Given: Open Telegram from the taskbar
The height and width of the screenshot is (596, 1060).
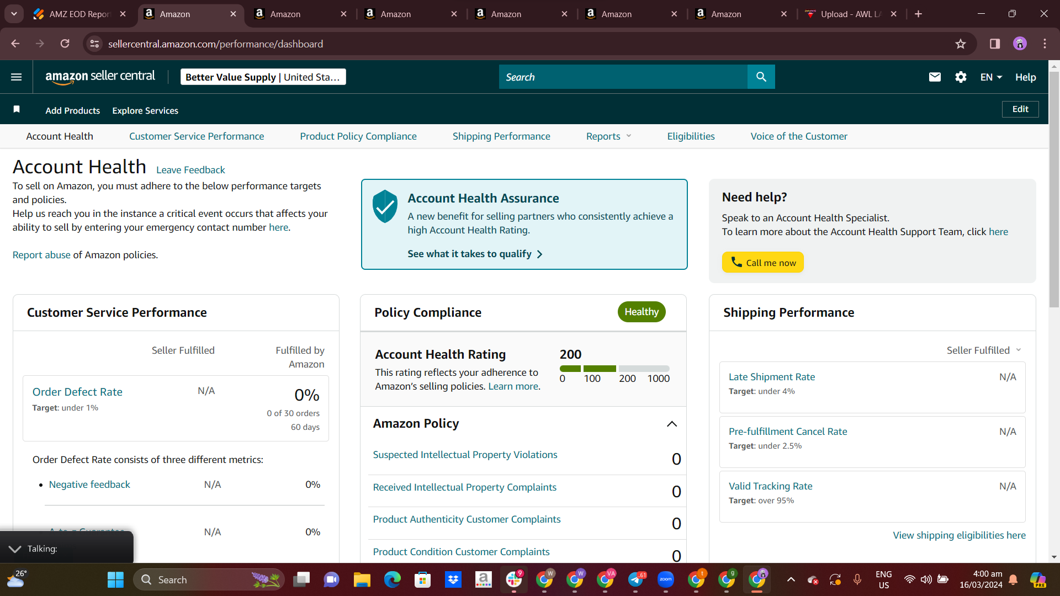Looking at the screenshot, I should tap(636, 579).
